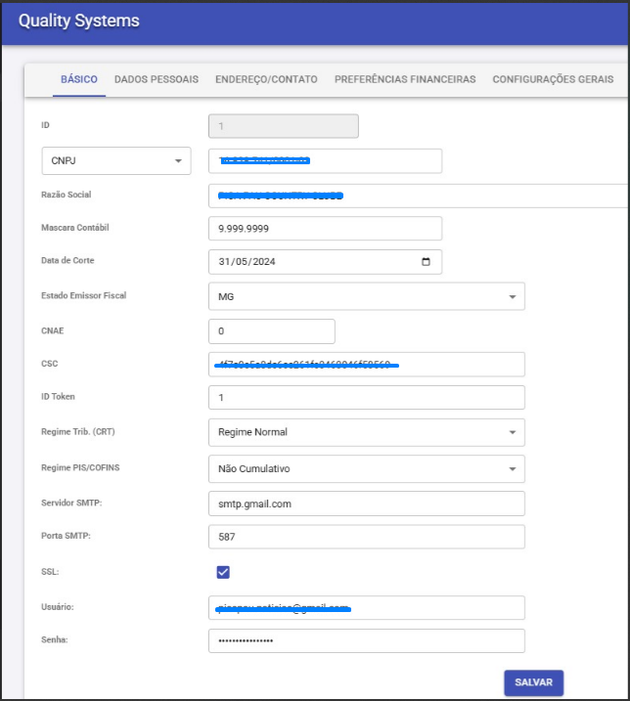Focus the Senha password field
This screenshot has width=630, height=701.
click(x=366, y=640)
